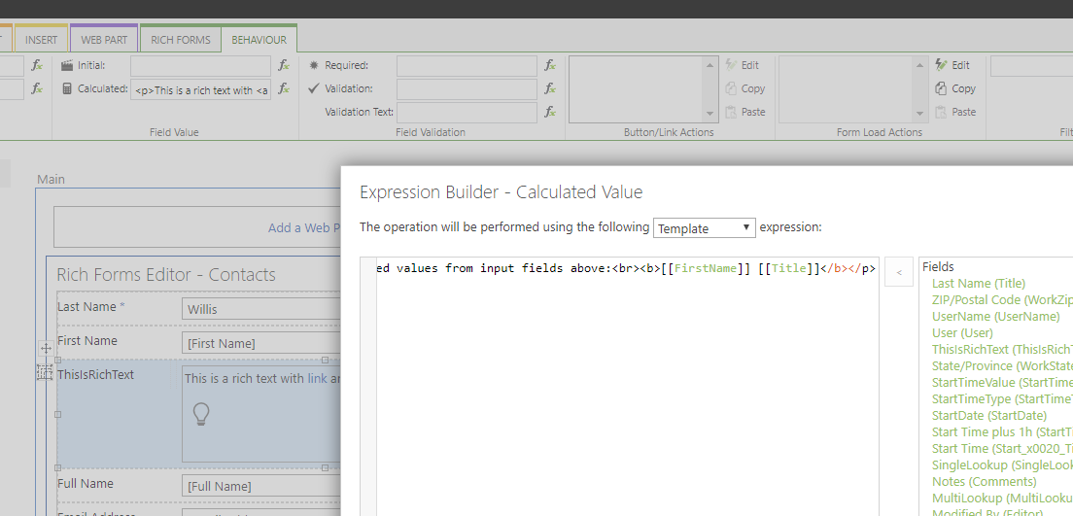Viewport: 1073px width, 516px height.
Task: Click fx icon beside Validation Text
Action: click(550, 112)
